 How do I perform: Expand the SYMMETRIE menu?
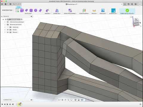(x=57, y=13)
